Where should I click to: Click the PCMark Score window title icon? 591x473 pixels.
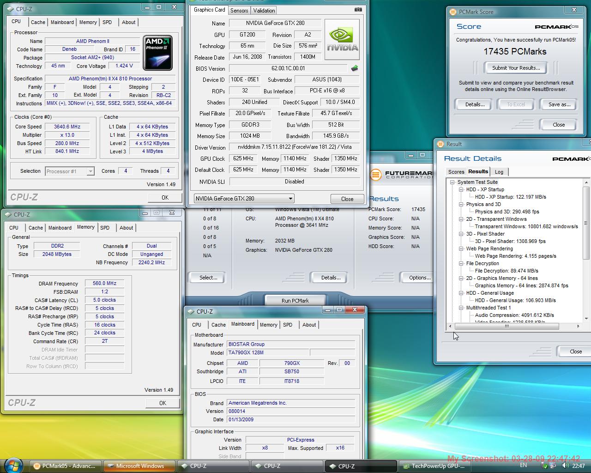(452, 12)
